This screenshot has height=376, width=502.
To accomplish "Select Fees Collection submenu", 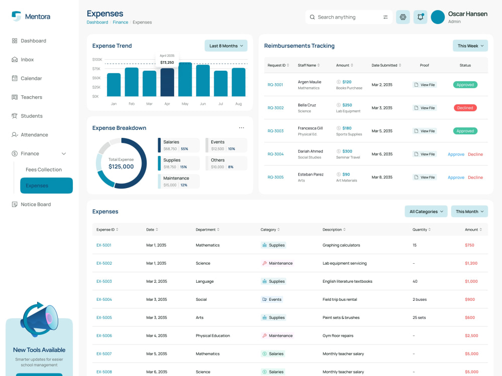I will pyautogui.click(x=44, y=169).
